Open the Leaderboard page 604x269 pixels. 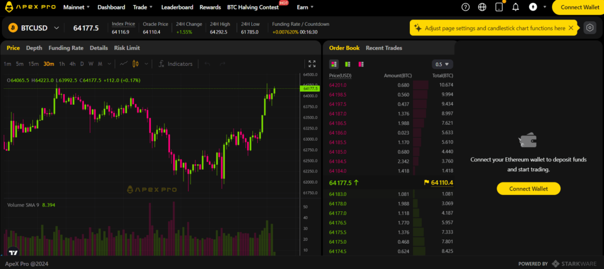(x=177, y=7)
